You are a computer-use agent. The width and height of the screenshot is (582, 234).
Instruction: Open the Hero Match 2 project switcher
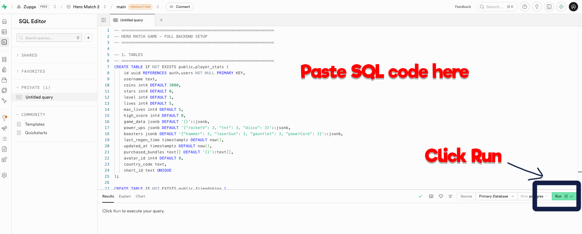tap(105, 7)
